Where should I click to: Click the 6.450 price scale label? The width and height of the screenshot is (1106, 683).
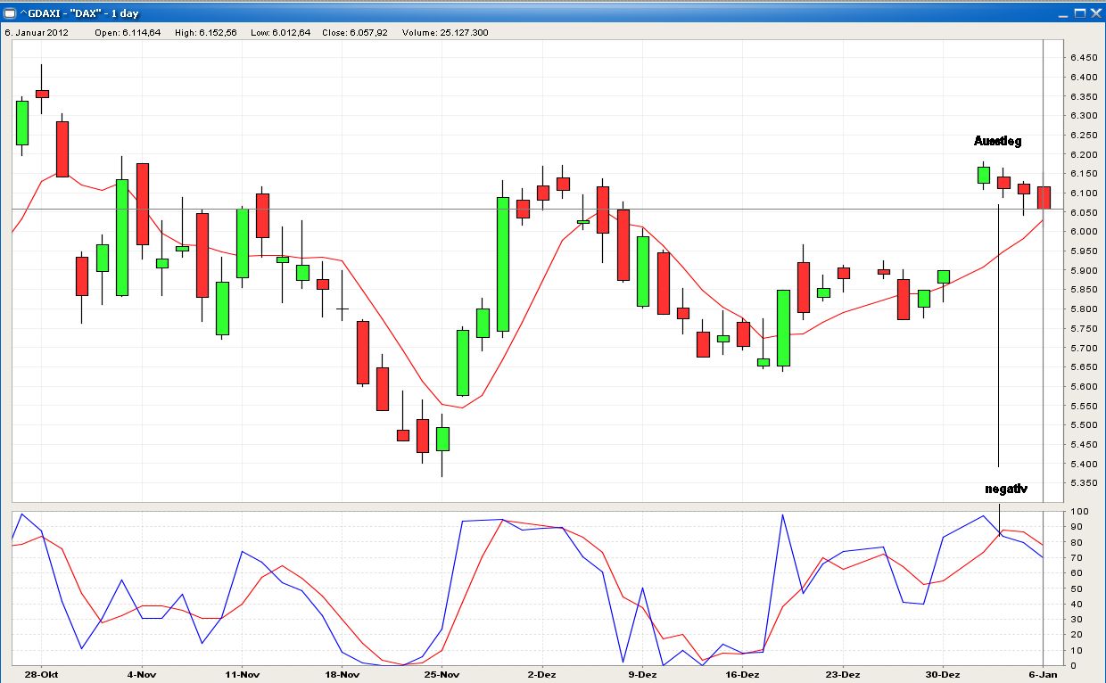[1085, 55]
